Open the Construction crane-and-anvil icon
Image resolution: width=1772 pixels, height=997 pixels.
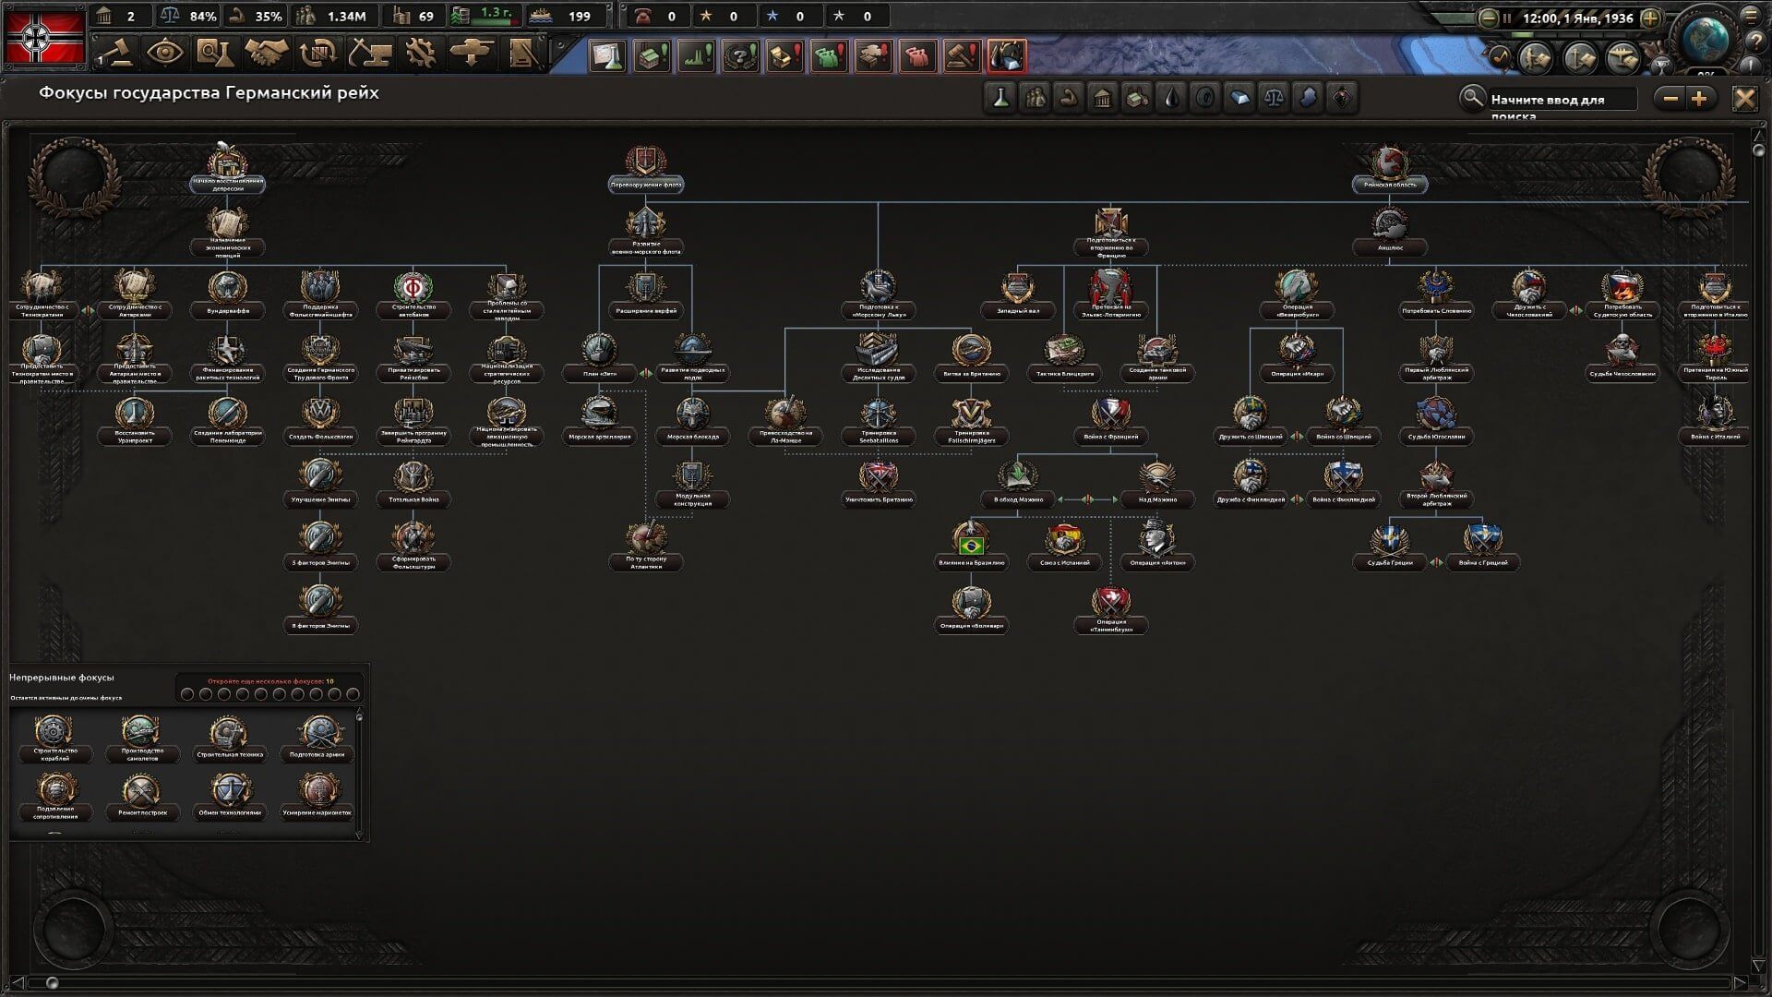click(369, 54)
